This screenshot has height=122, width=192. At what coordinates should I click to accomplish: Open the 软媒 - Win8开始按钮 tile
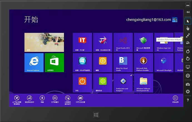tap(82, 63)
